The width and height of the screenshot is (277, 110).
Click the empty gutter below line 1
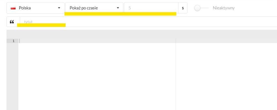12,76
